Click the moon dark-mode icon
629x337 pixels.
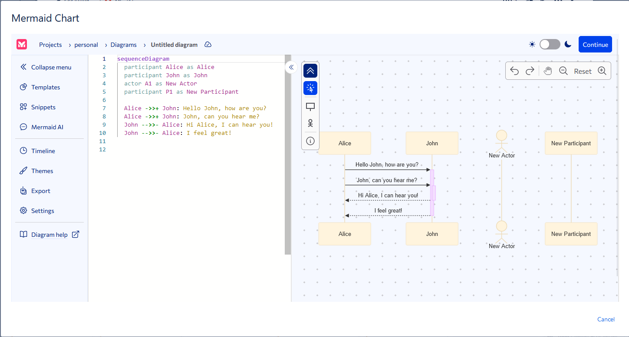click(568, 44)
